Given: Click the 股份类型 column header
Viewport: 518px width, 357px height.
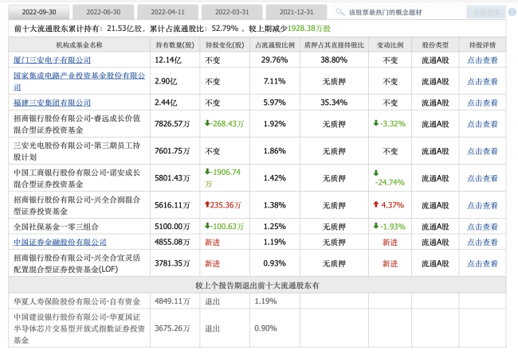Looking at the screenshot, I should (x=435, y=45).
